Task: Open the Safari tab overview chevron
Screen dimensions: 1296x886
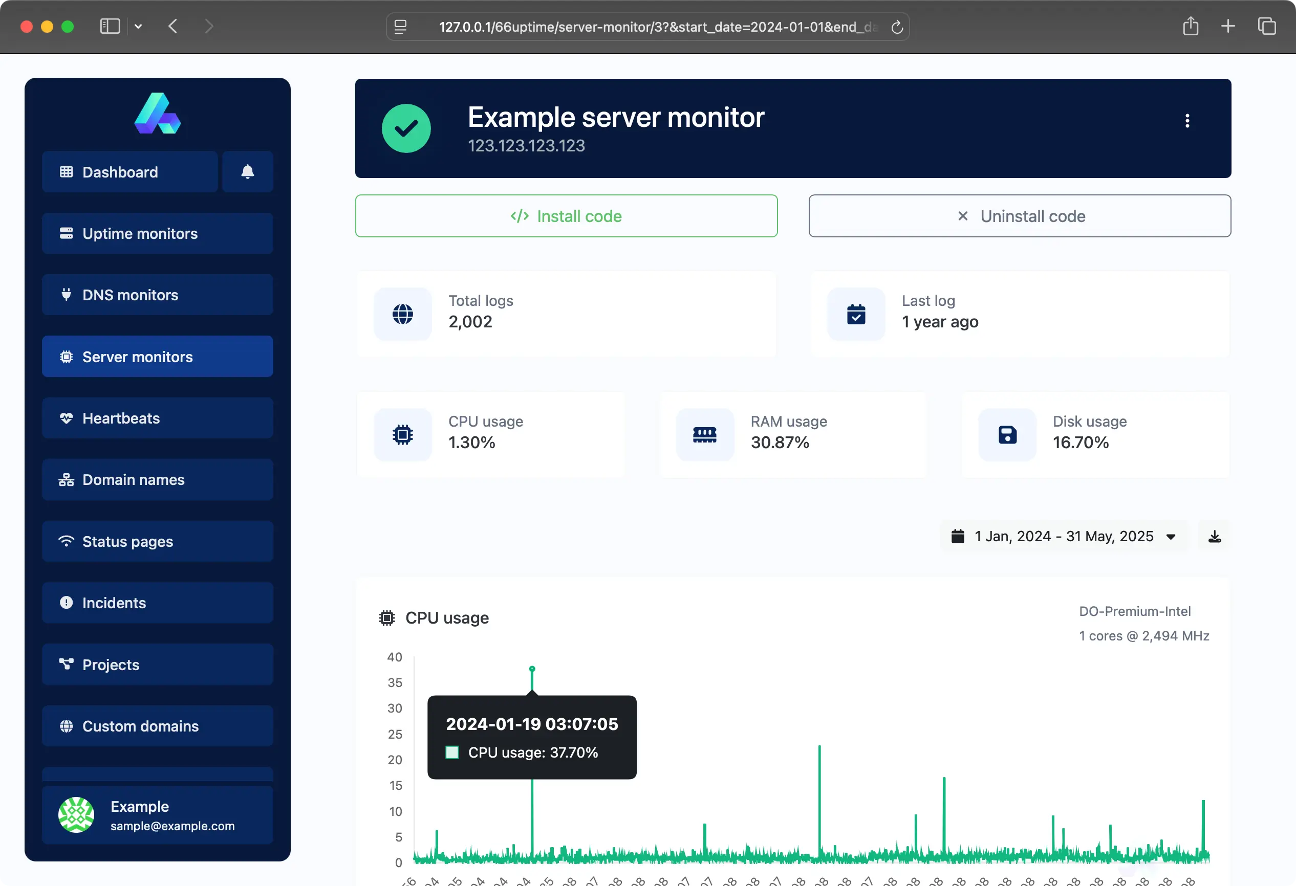Action: coord(138,26)
